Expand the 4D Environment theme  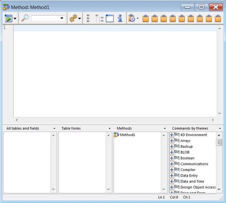(x=172, y=135)
